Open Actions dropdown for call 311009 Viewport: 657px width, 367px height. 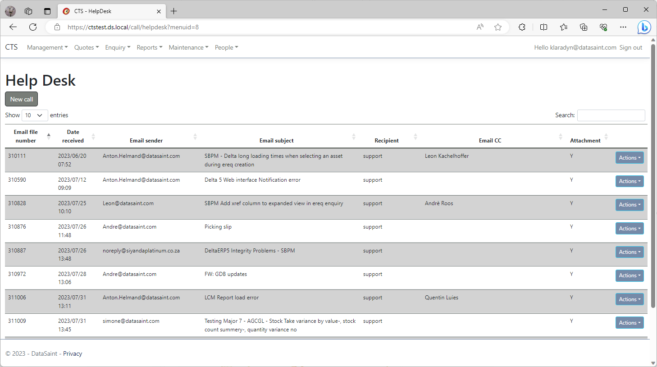tap(630, 323)
